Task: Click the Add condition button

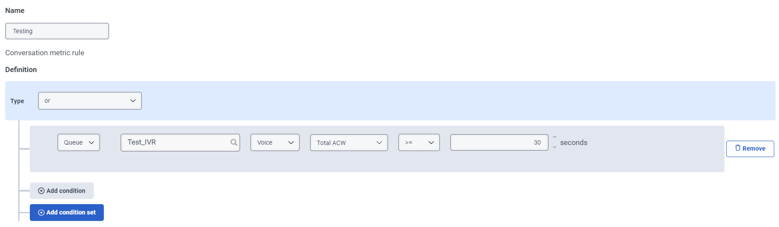Action: coord(62,191)
